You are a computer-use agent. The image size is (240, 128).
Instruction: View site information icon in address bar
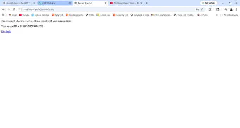coord(20,10)
